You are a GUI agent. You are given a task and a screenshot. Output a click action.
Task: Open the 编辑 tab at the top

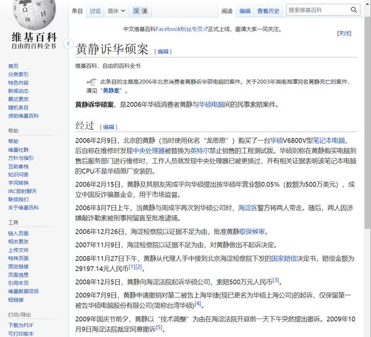coord(245,11)
